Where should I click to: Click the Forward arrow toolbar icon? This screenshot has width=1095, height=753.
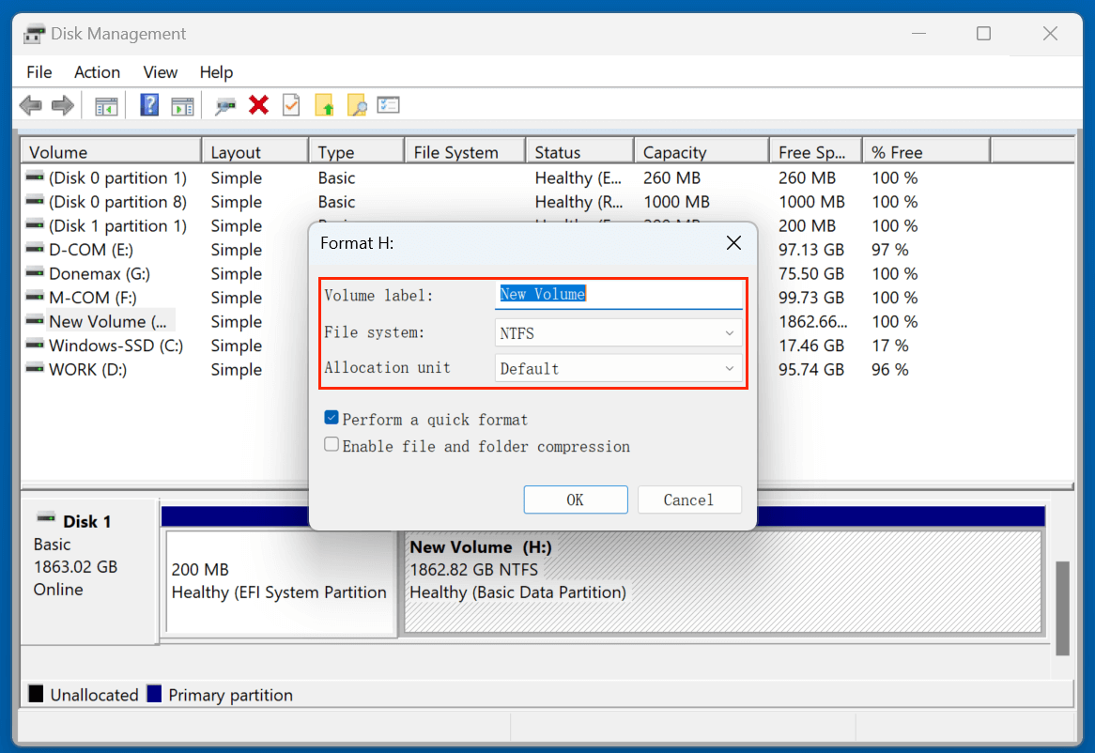click(63, 105)
